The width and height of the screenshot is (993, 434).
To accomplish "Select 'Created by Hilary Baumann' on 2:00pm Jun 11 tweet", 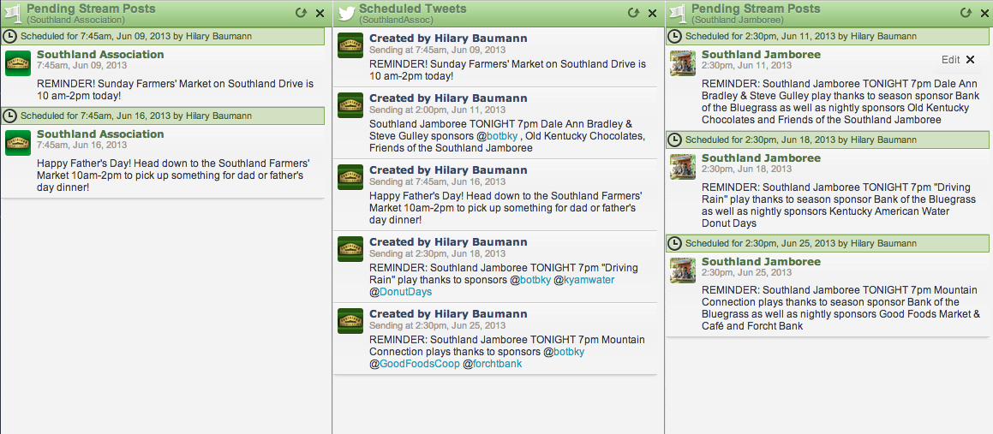I will pos(448,98).
